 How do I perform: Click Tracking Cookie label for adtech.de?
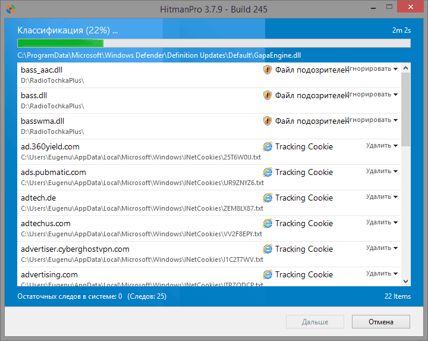[x=304, y=198]
